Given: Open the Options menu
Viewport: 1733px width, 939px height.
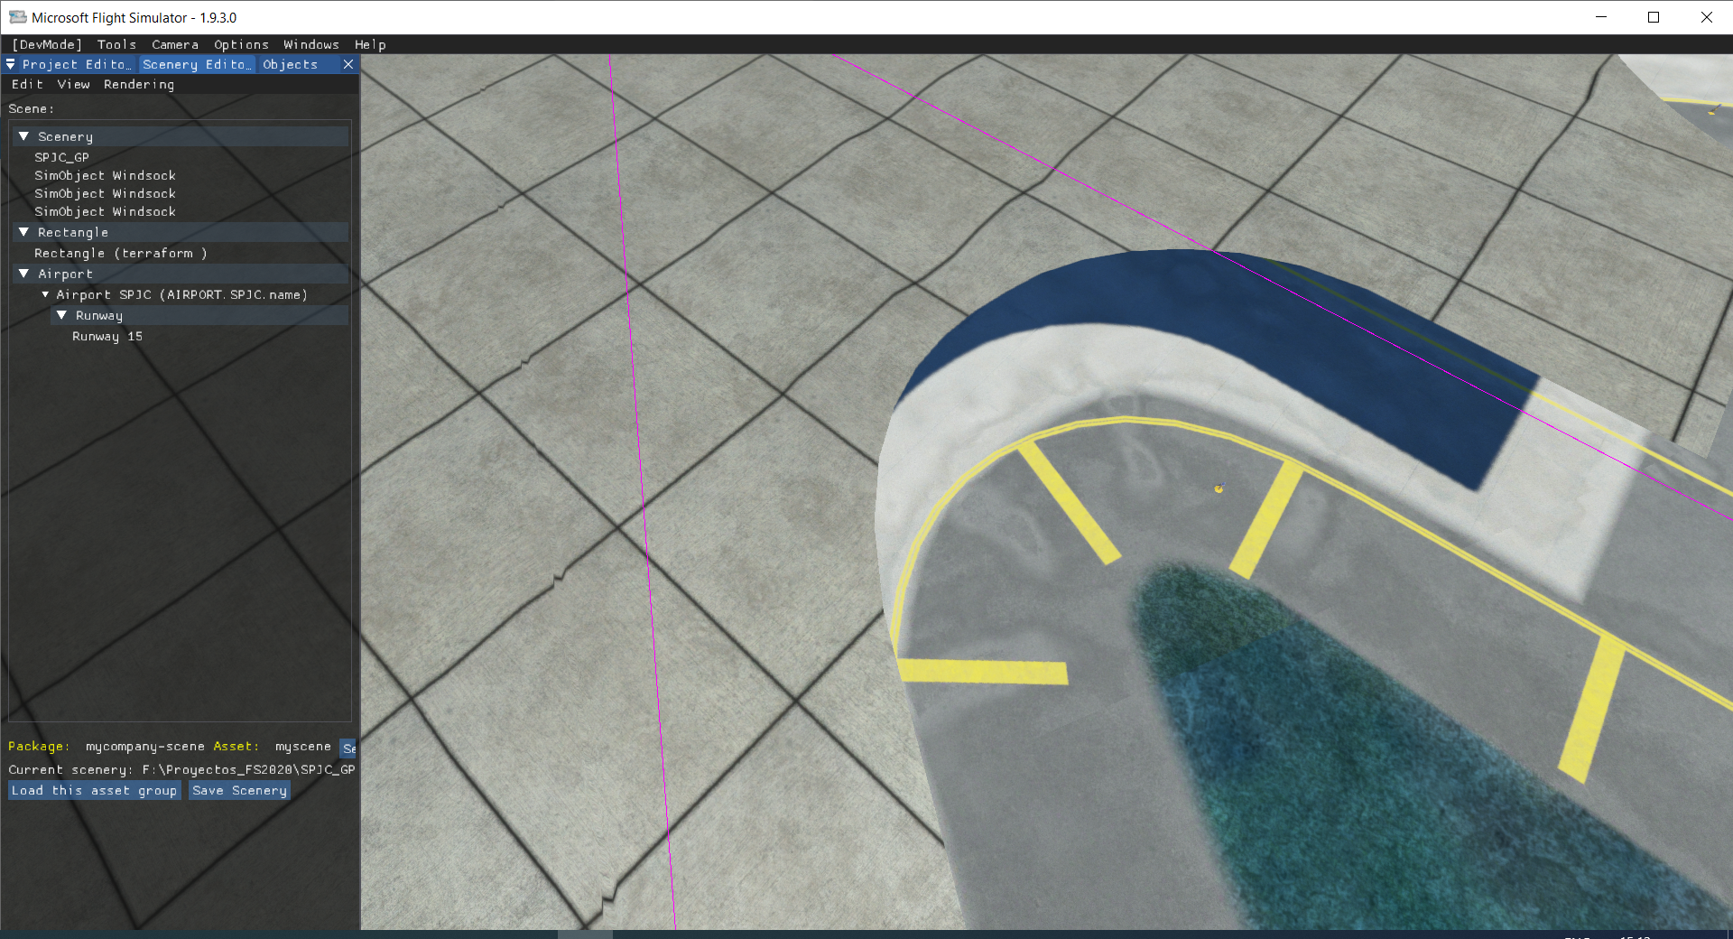Looking at the screenshot, I should [240, 44].
